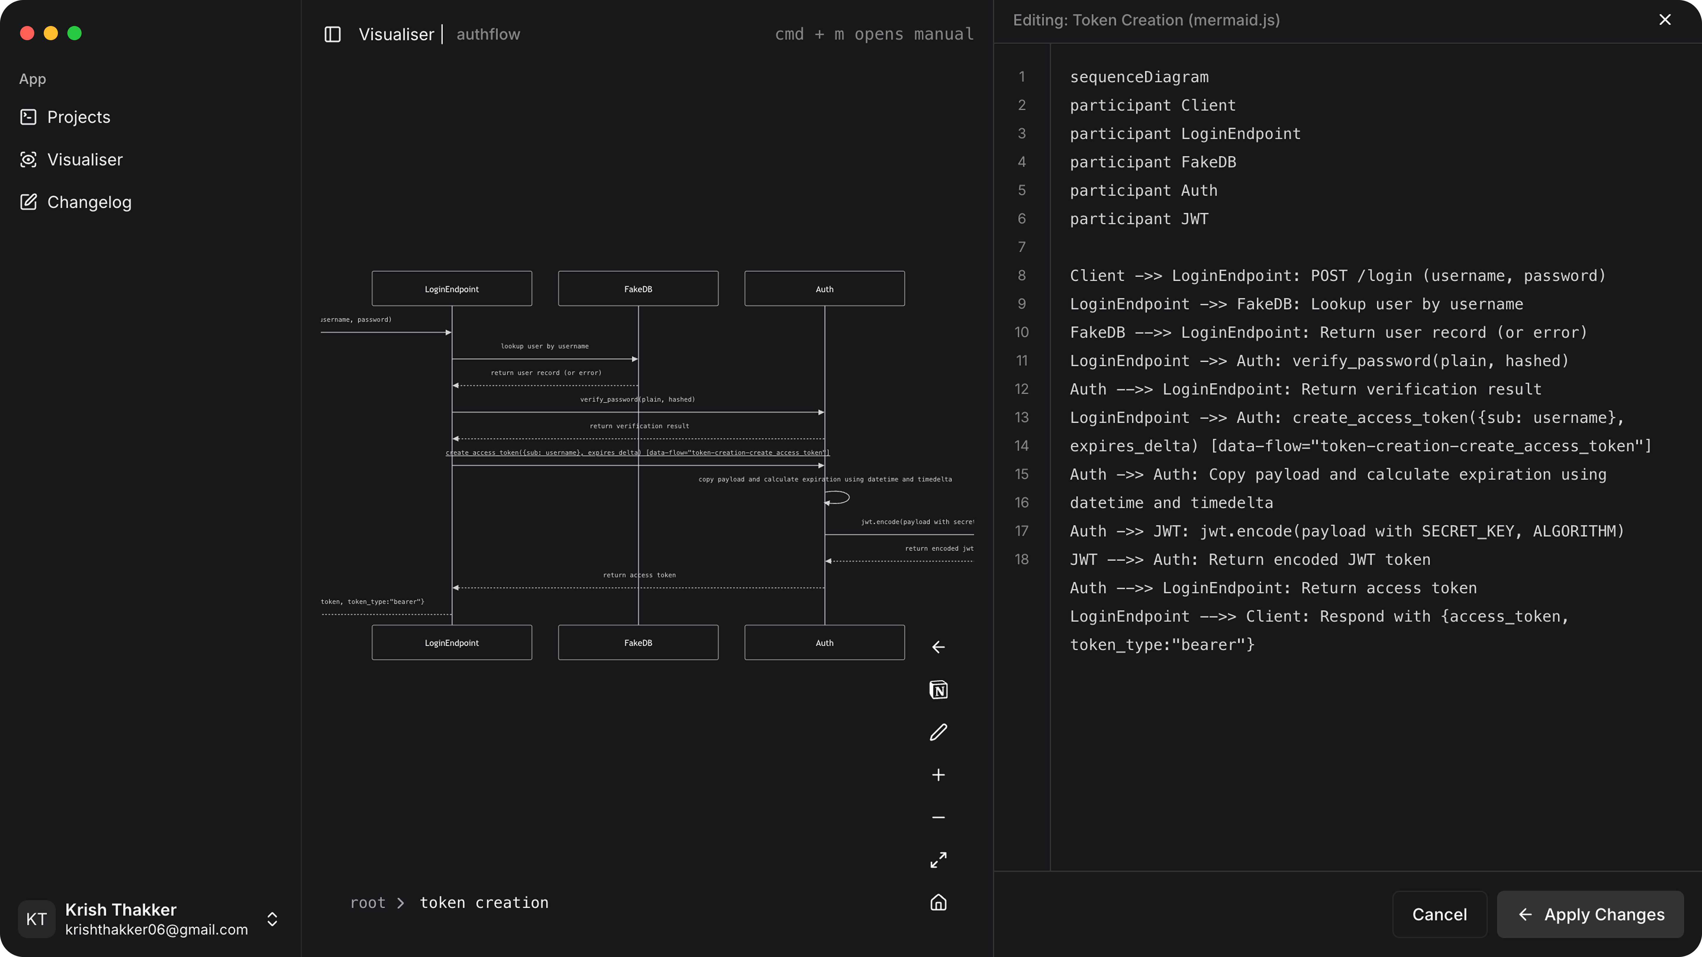This screenshot has width=1702, height=957.
Task: Click the authflow project name
Action: (488, 34)
